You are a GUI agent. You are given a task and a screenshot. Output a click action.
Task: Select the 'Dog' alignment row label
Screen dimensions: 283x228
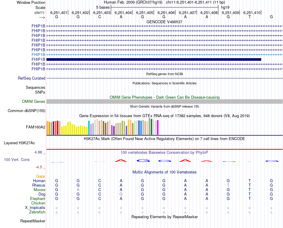coord(42,194)
